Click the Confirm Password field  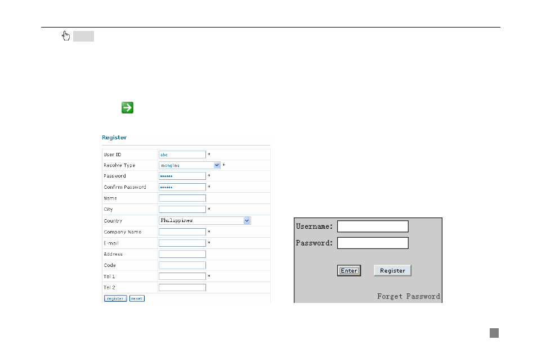click(182, 187)
